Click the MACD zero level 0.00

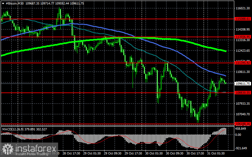[x=238, y=135]
